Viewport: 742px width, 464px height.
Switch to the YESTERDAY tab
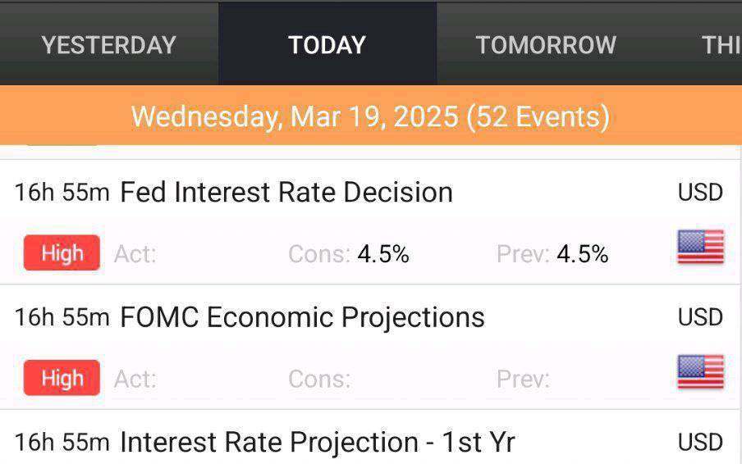pos(109,45)
